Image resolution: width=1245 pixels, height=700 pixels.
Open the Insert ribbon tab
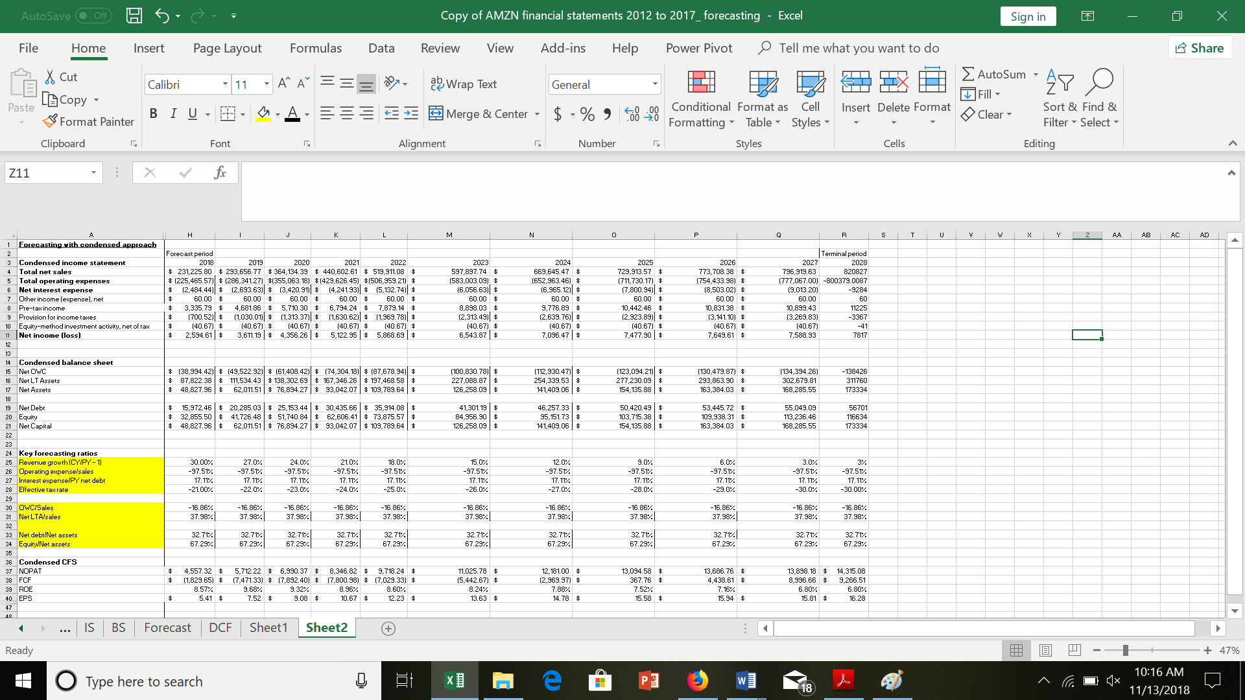148,48
